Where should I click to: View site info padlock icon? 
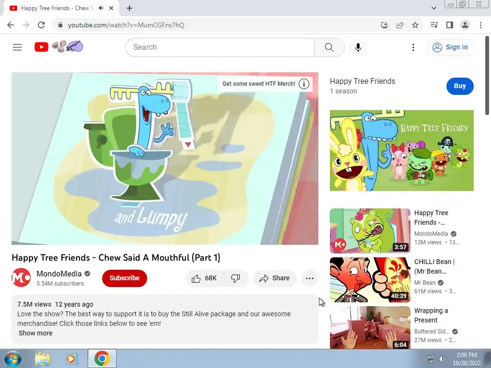click(60, 25)
